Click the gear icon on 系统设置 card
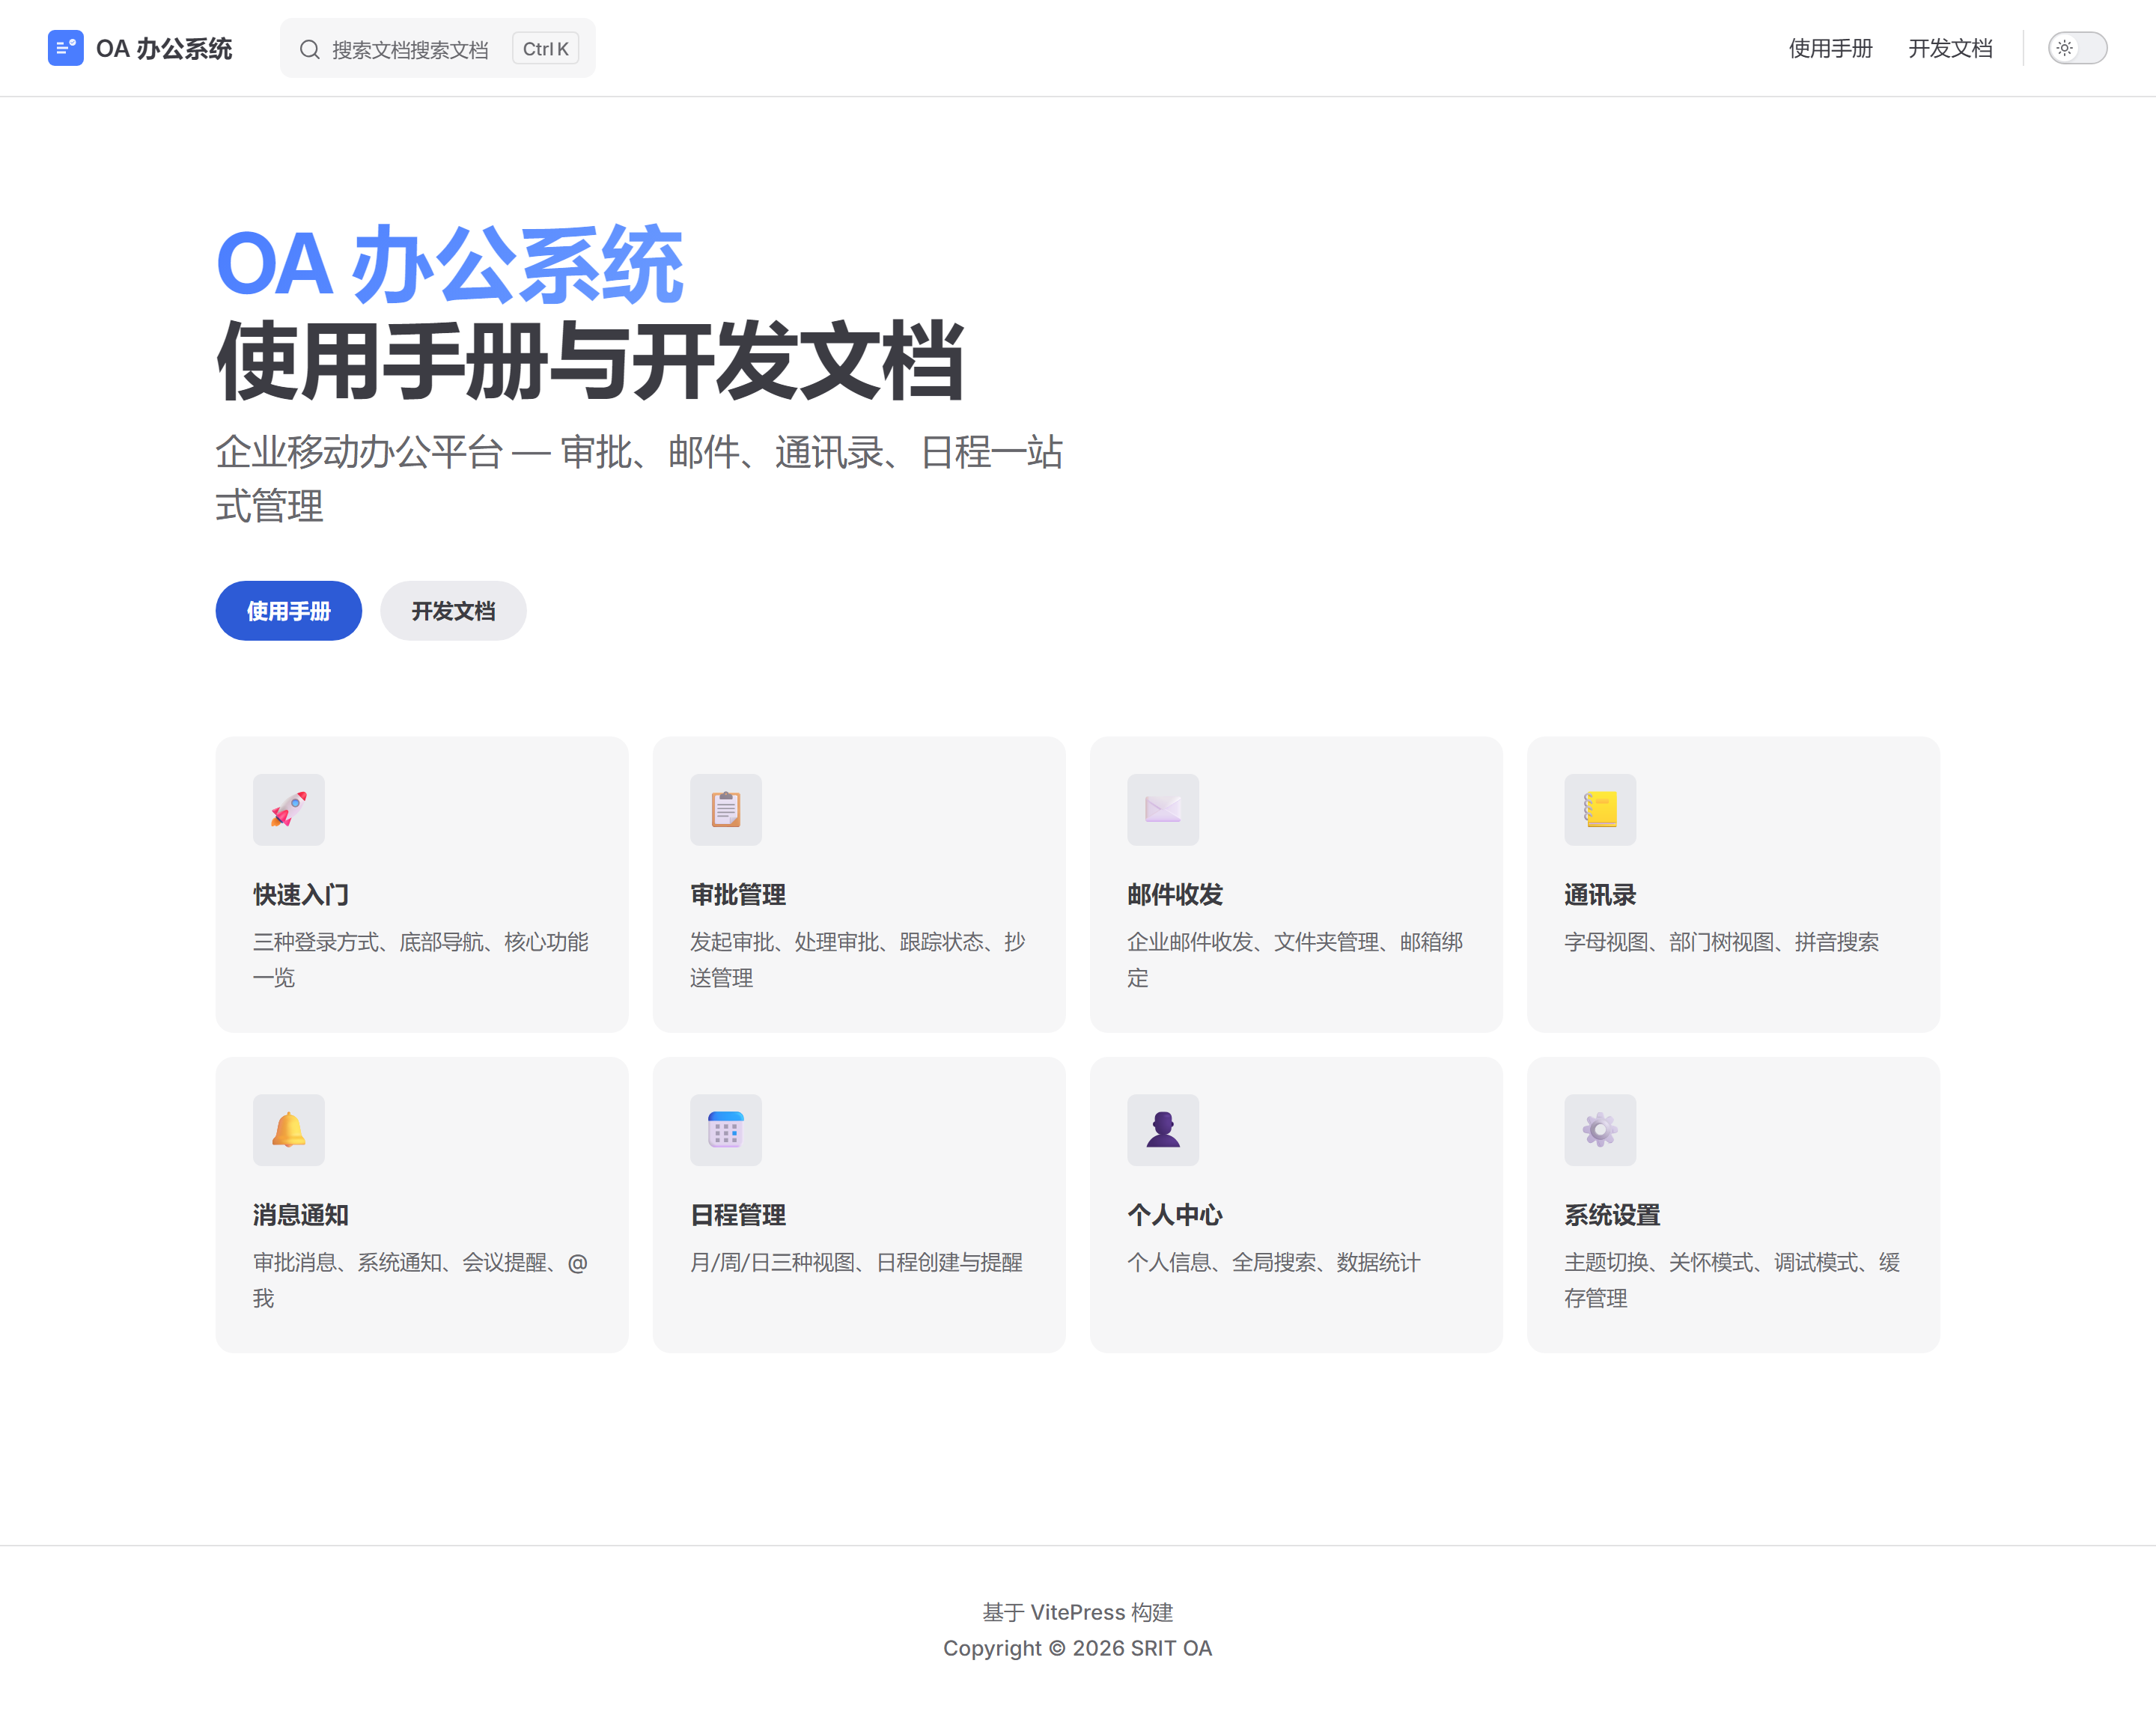 coord(1600,1130)
